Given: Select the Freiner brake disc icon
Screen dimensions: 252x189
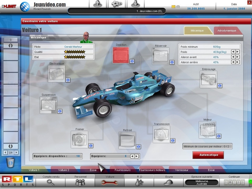Looking at the screenshot, I should 79,139.
